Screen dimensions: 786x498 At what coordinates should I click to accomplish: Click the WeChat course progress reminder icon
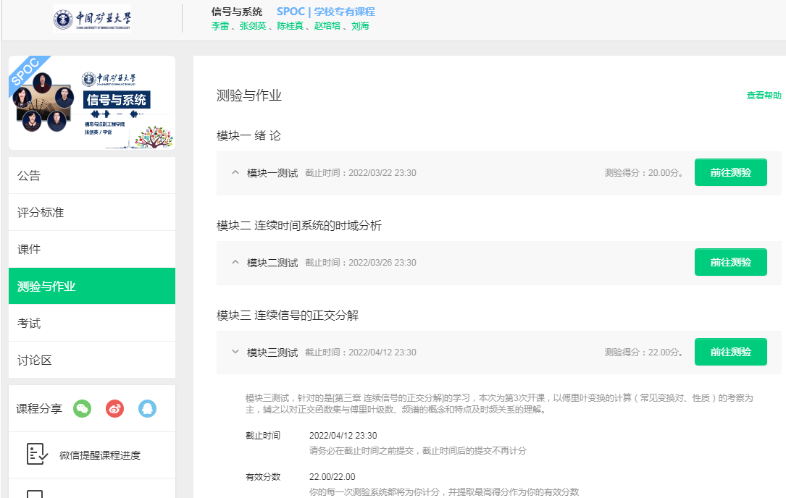(37, 455)
